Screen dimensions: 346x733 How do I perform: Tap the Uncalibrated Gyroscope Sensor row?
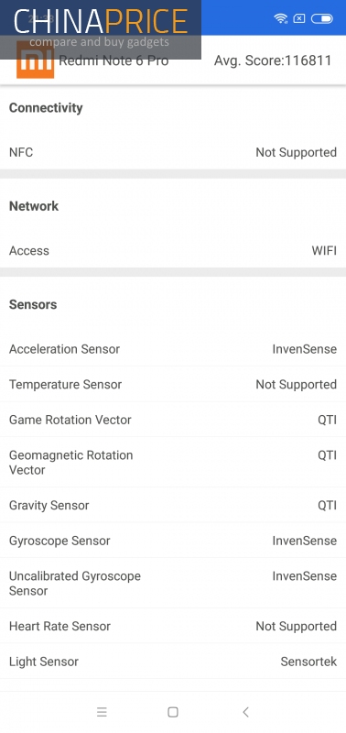pos(173,583)
